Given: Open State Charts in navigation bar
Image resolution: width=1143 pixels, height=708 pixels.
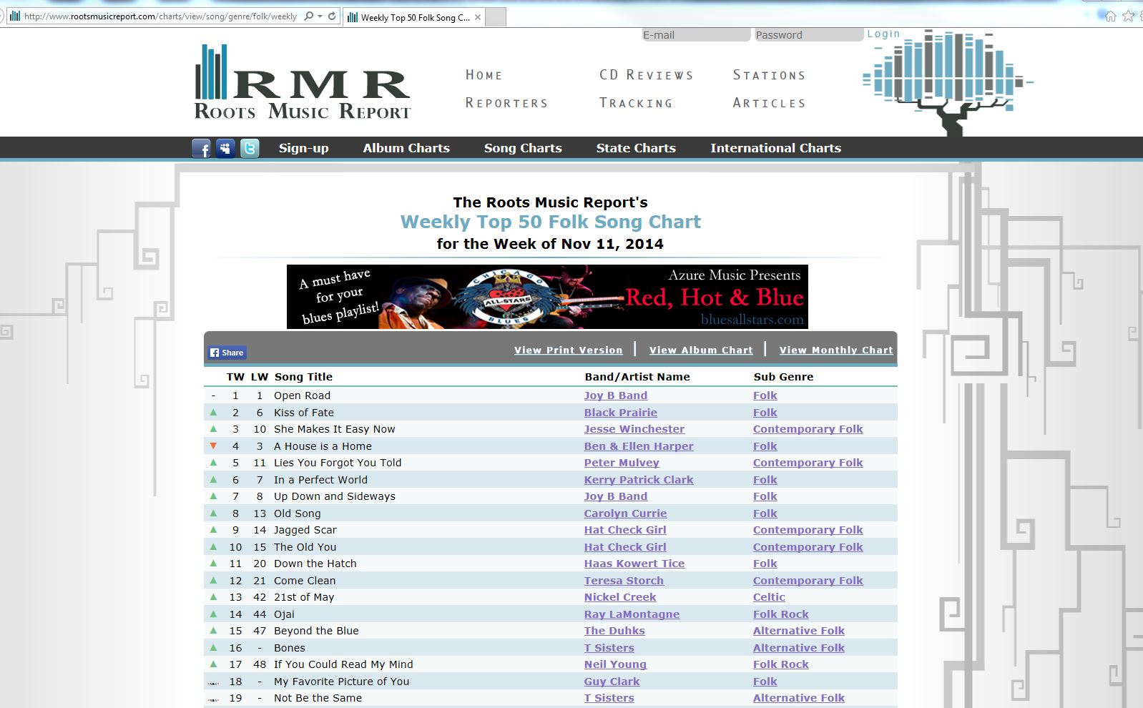Looking at the screenshot, I should [636, 148].
